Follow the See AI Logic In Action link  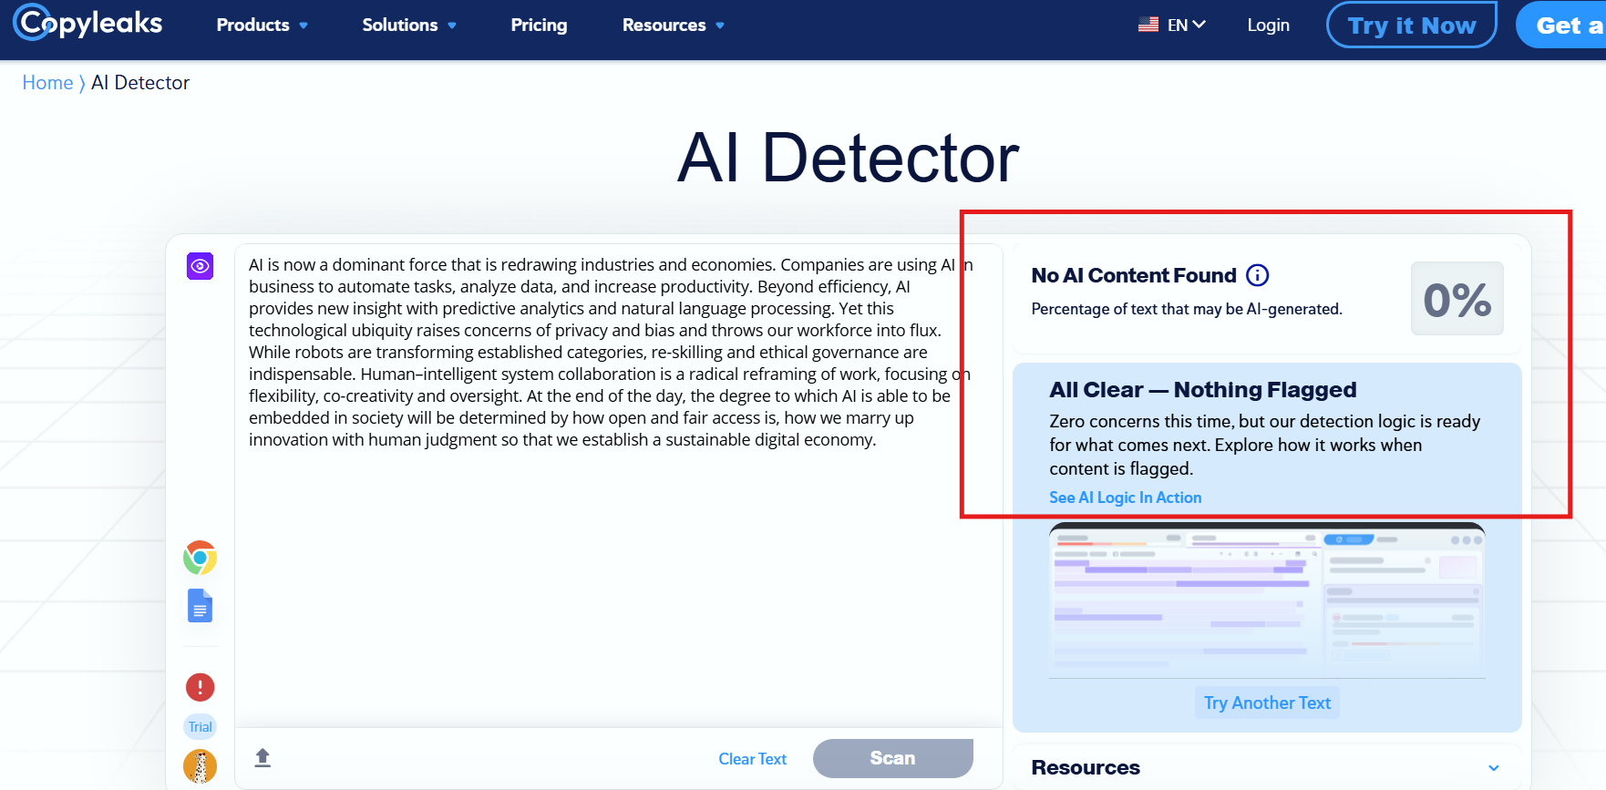(1125, 498)
